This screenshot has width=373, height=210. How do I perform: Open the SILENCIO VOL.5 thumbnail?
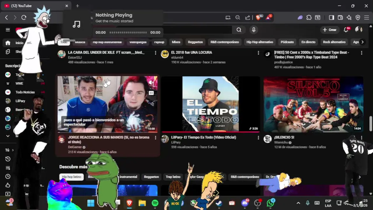(x=313, y=104)
